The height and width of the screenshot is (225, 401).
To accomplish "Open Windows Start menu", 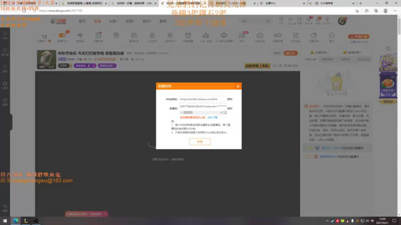I will 5,220.
